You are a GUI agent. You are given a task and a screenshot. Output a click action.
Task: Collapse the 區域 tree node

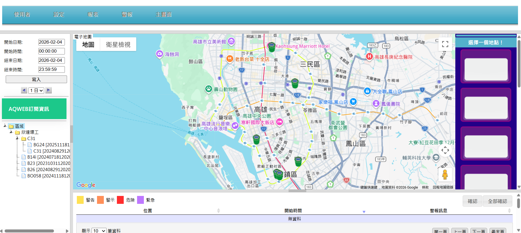click(5, 126)
